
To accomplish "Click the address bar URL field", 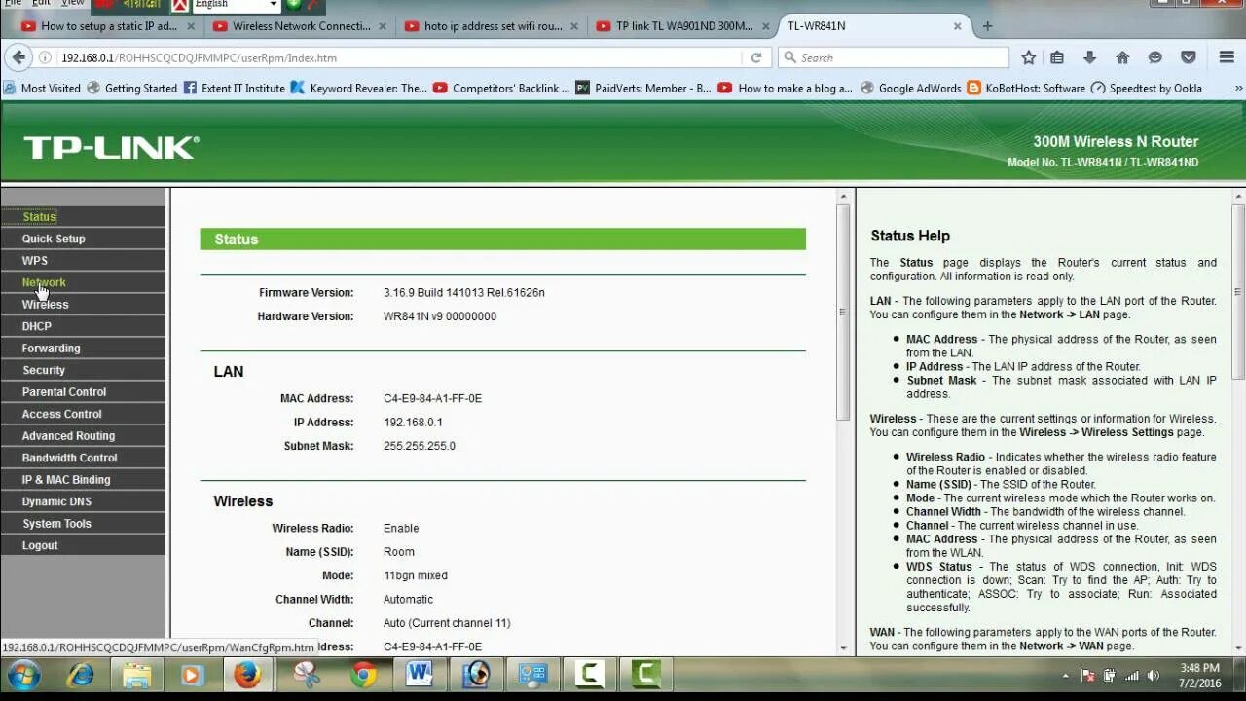I will (399, 57).
